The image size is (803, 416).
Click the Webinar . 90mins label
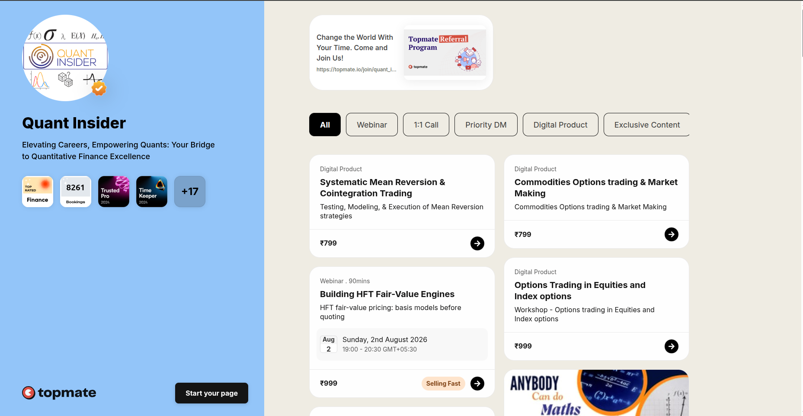(x=345, y=281)
